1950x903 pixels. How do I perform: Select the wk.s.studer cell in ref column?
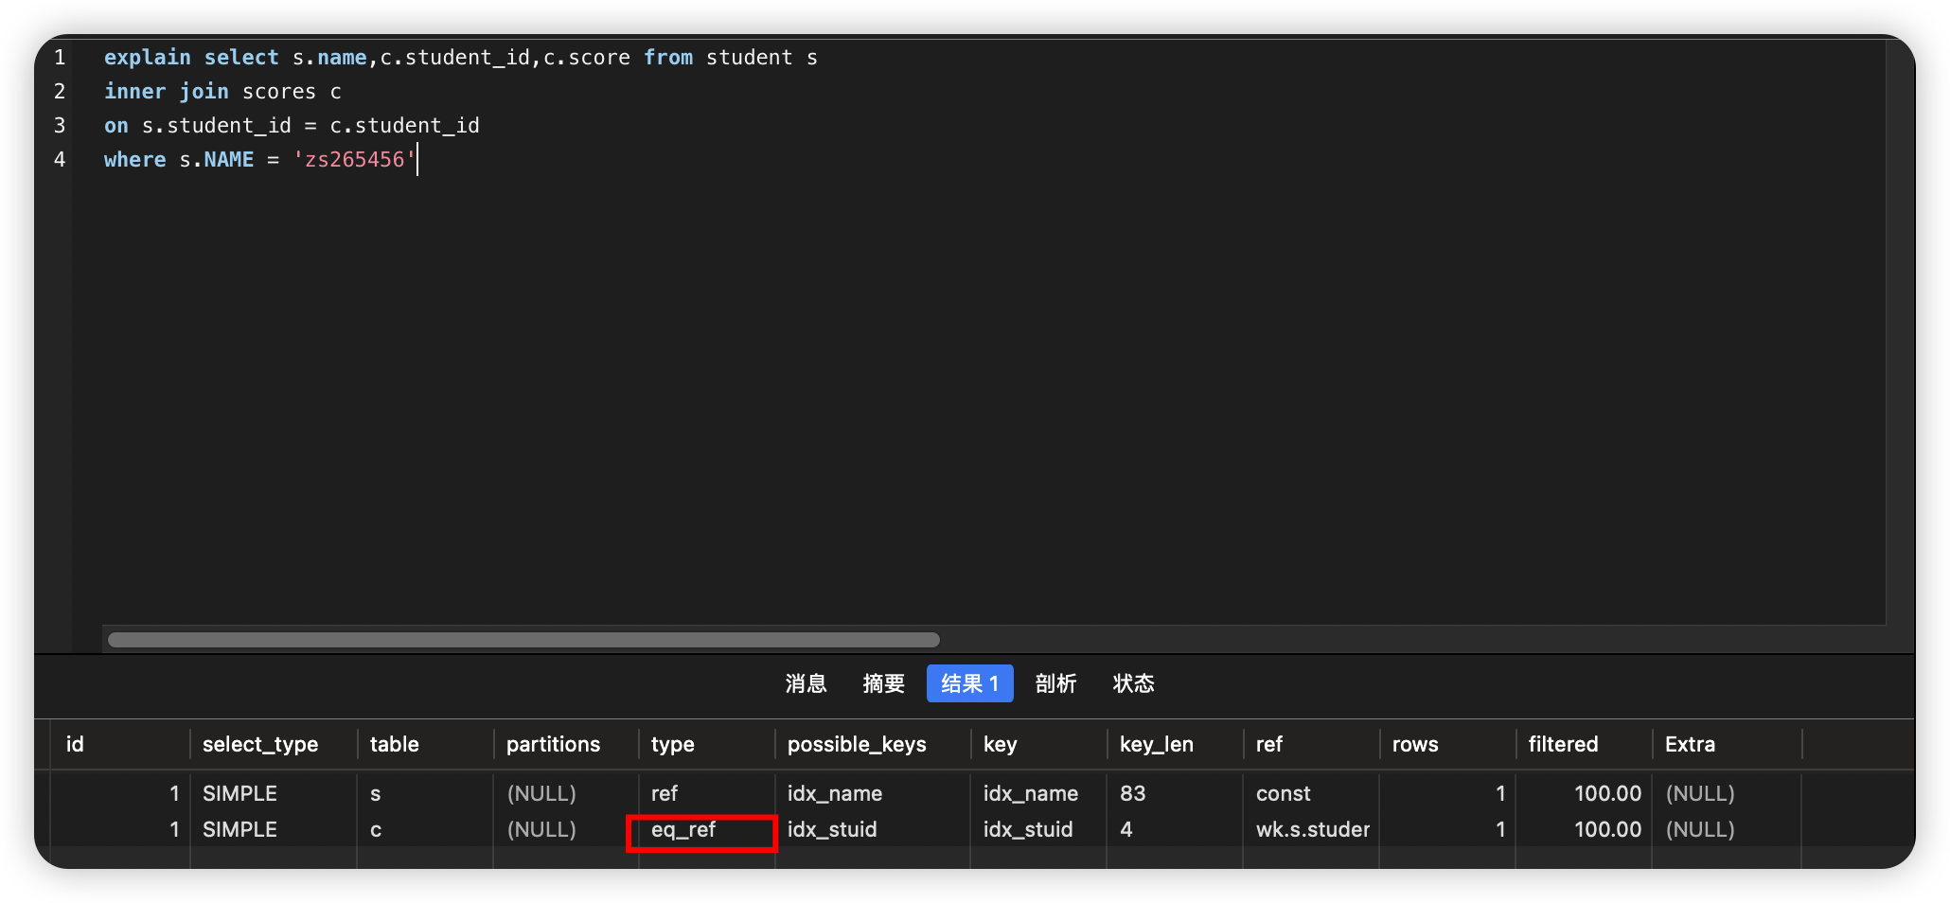point(1313,829)
